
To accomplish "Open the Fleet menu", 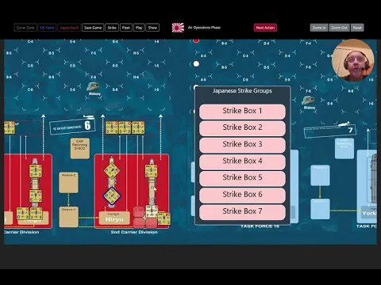I will pos(126,28).
